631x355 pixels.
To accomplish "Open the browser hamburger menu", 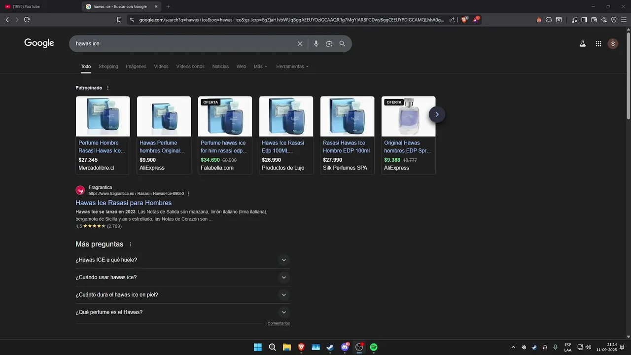I will [x=624, y=20].
